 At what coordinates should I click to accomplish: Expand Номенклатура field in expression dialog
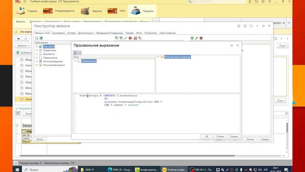tap(75, 61)
